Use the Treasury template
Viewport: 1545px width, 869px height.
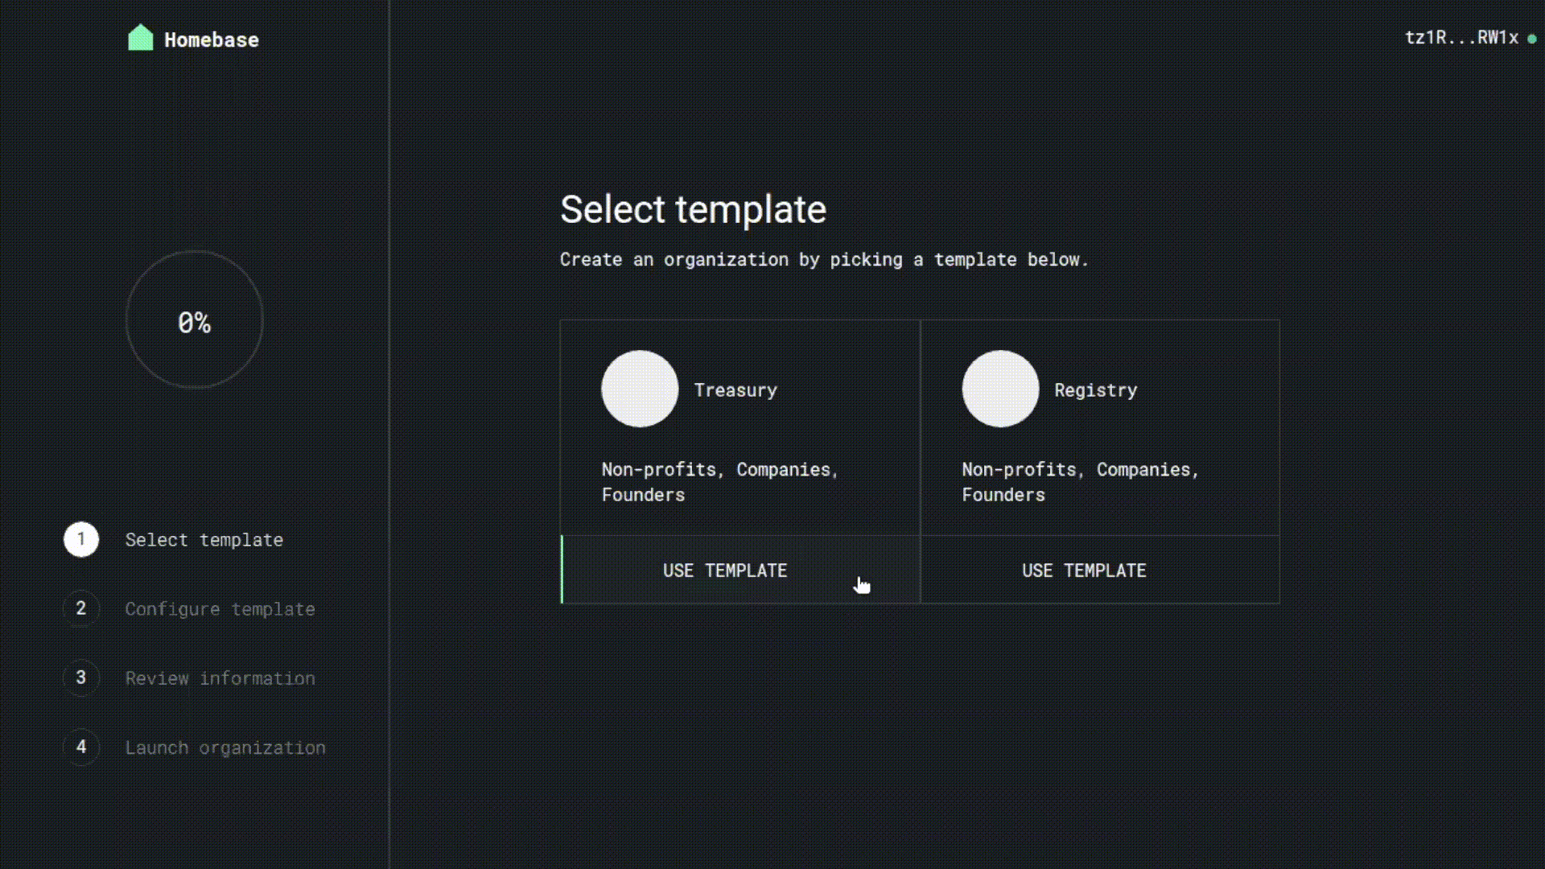click(x=725, y=570)
